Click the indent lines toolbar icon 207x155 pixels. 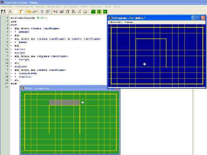pyautogui.click(x=42, y=11)
